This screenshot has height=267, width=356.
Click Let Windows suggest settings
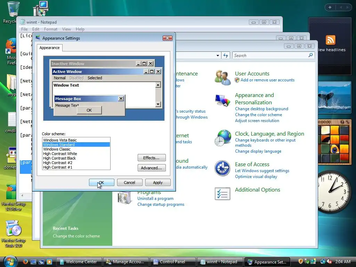tap(262, 171)
